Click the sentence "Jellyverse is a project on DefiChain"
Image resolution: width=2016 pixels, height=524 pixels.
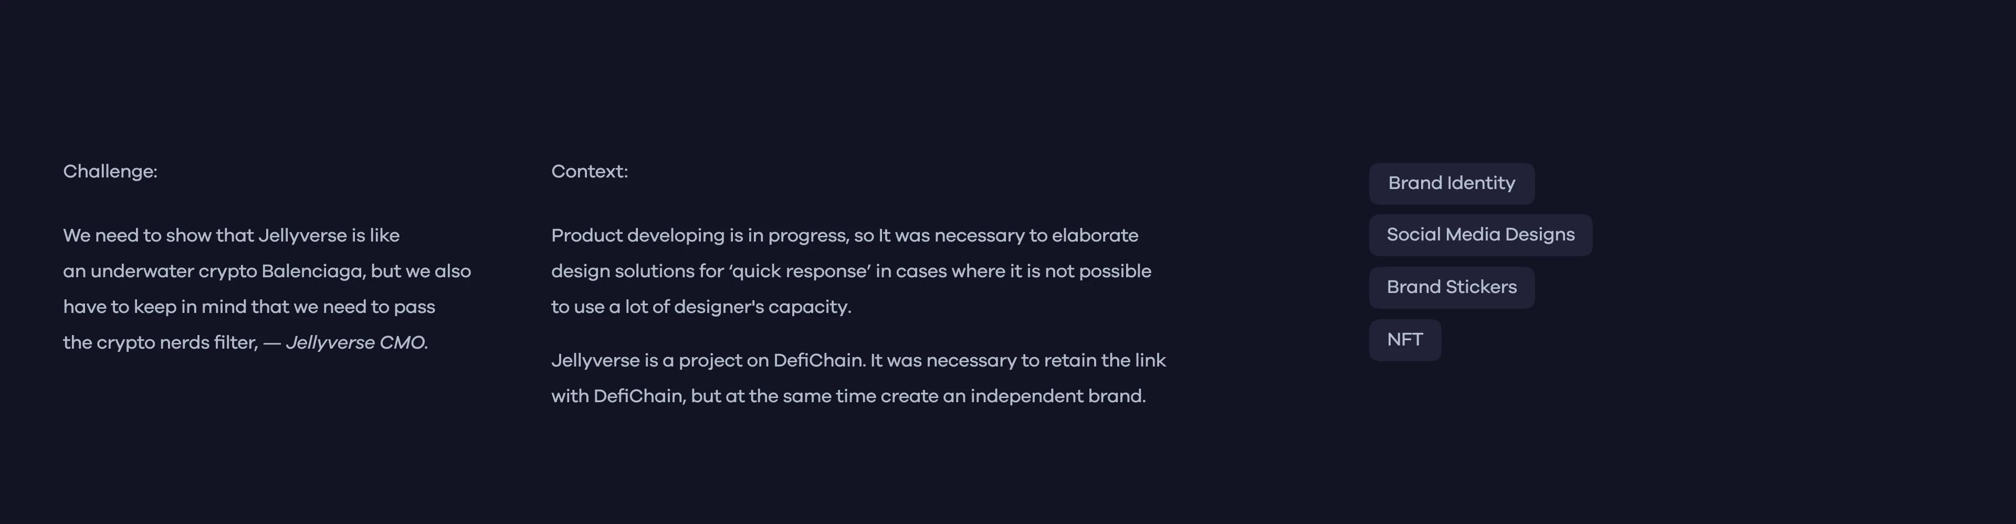click(708, 361)
